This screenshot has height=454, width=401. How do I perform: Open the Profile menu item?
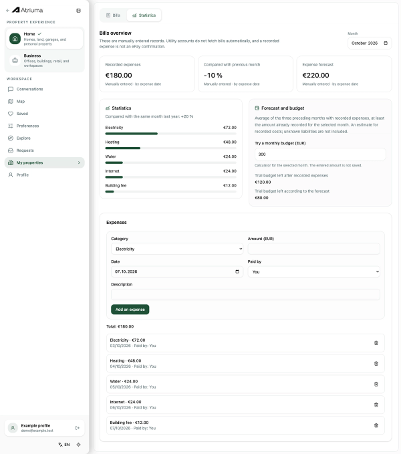click(45, 175)
